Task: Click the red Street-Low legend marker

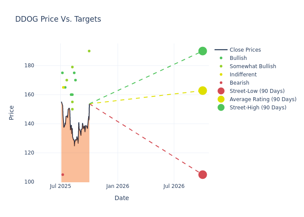Action: click(221, 91)
